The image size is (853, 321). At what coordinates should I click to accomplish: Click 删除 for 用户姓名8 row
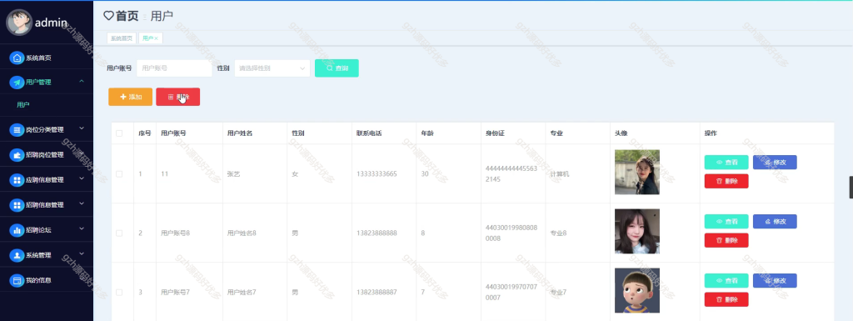(x=726, y=240)
